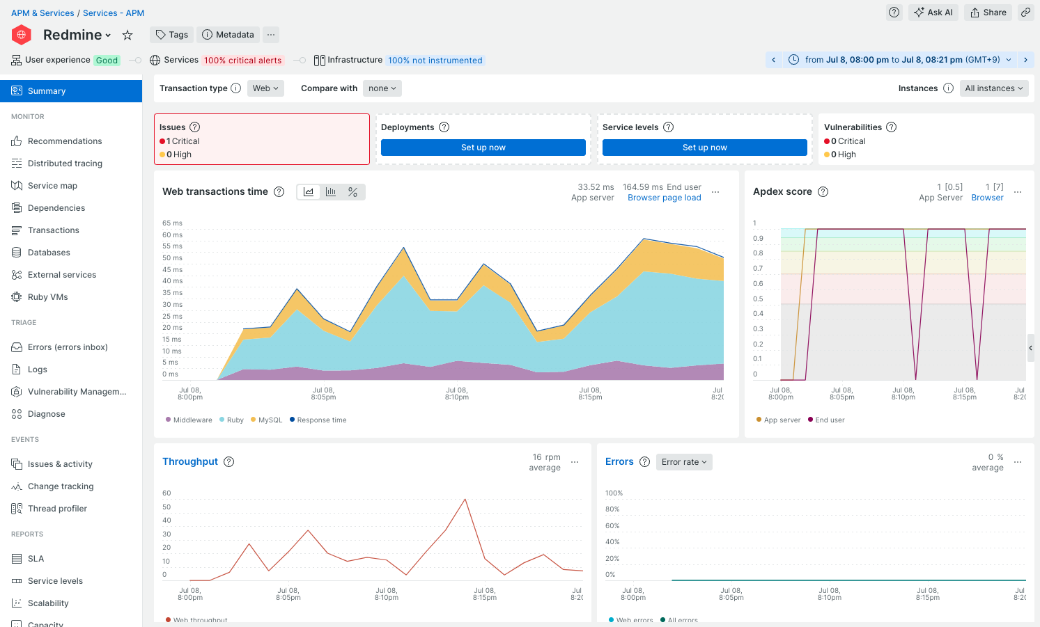Click the Thread profiler sidebar icon
This screenshot has height=627, width=1040.
point(17,509)
